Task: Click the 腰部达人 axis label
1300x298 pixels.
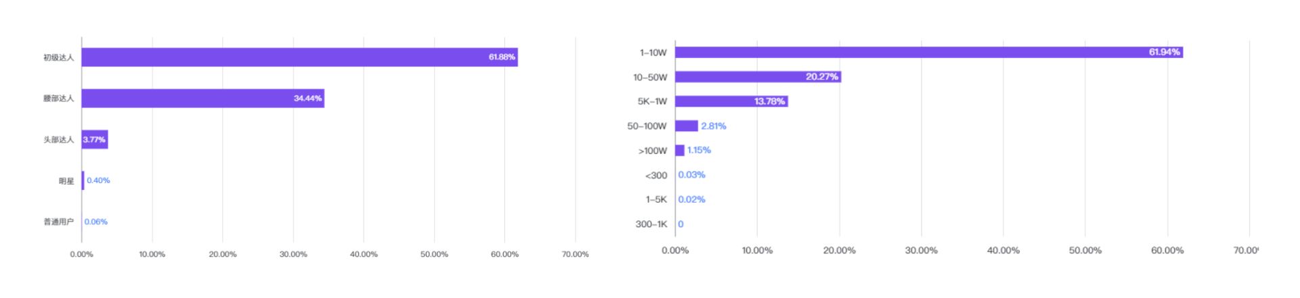Action: [59, 99]
